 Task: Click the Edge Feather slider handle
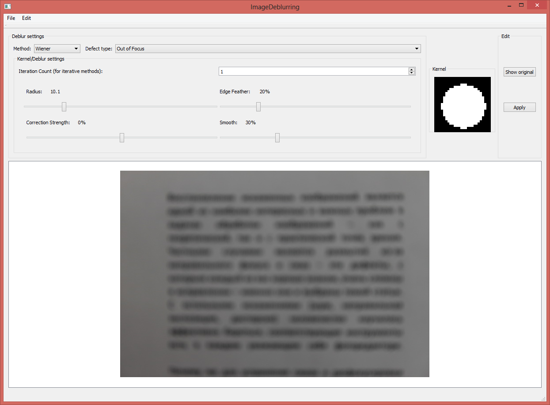[x=258, y=107]
